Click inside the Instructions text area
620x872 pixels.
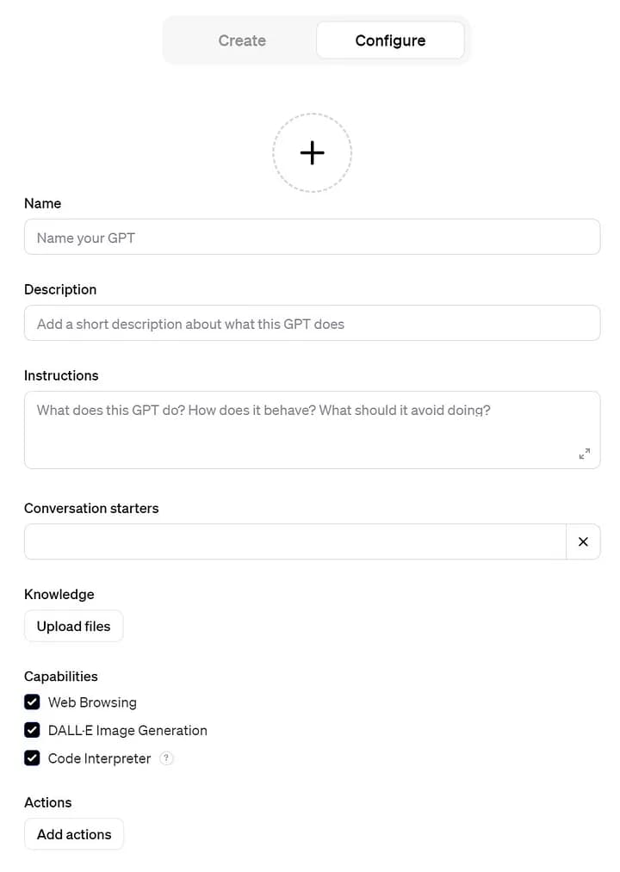coord(312,422)
